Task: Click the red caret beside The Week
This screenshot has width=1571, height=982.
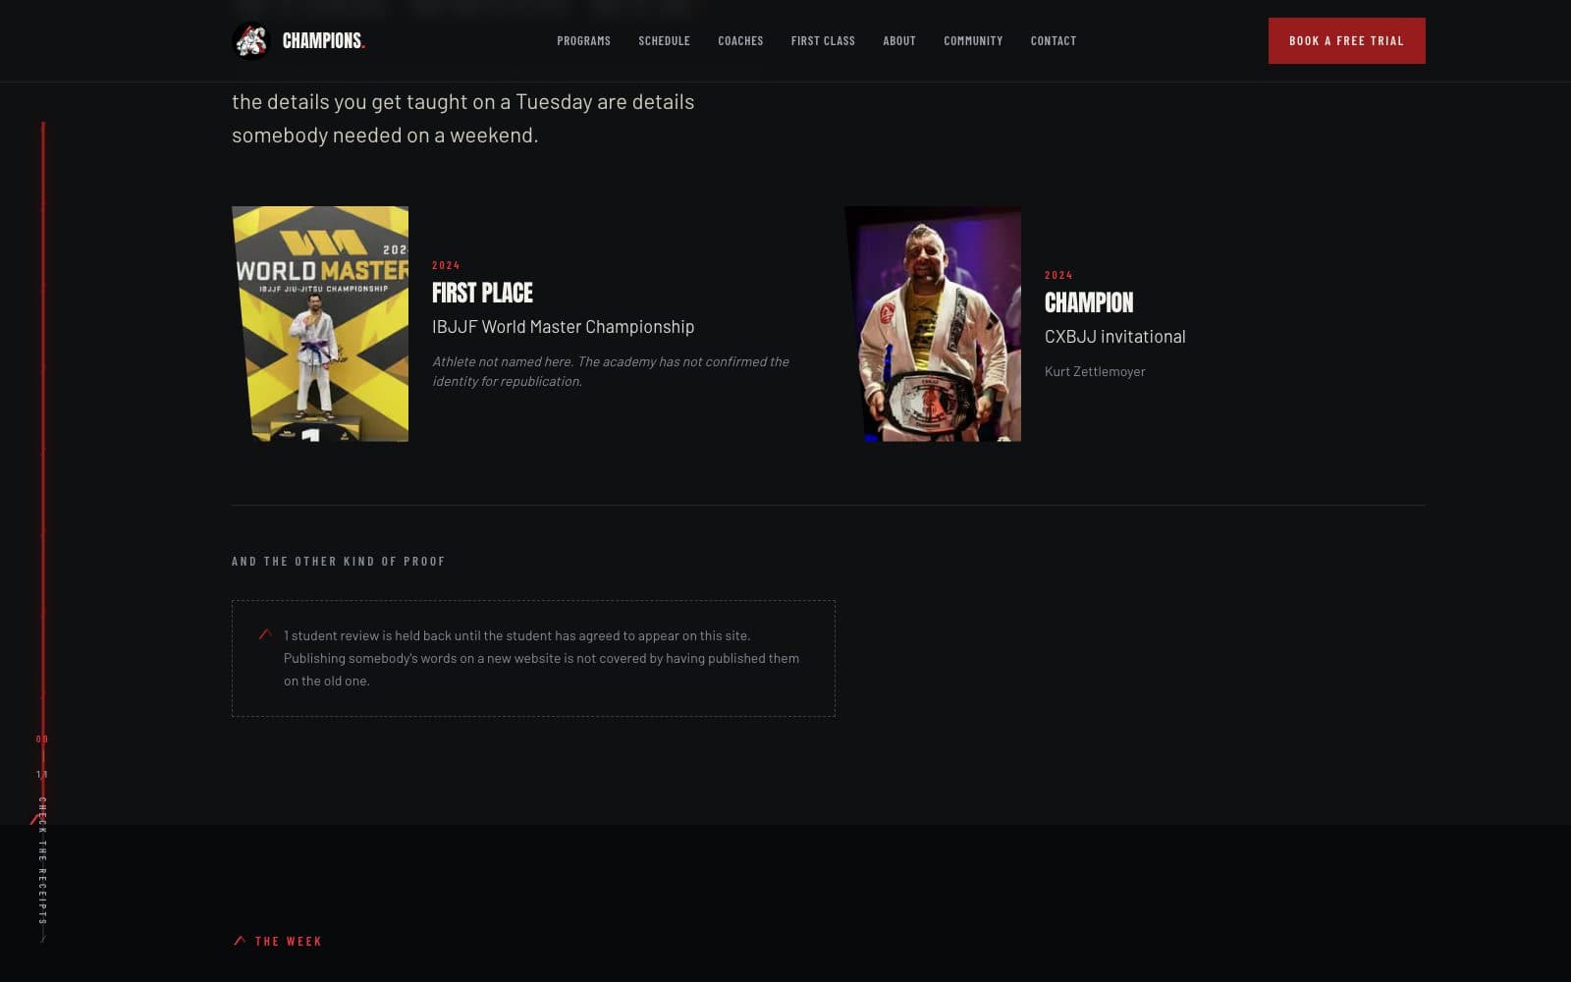Action: click(240, 940)
